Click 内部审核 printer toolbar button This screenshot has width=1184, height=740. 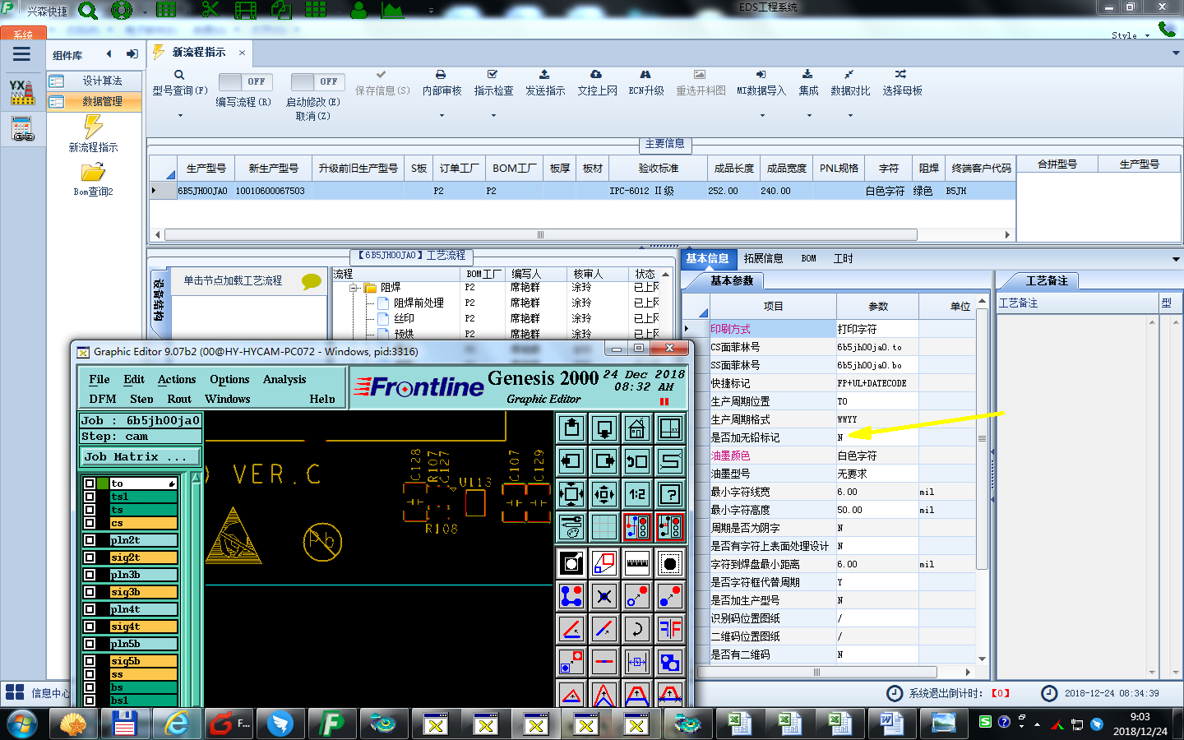pos(442,83)
